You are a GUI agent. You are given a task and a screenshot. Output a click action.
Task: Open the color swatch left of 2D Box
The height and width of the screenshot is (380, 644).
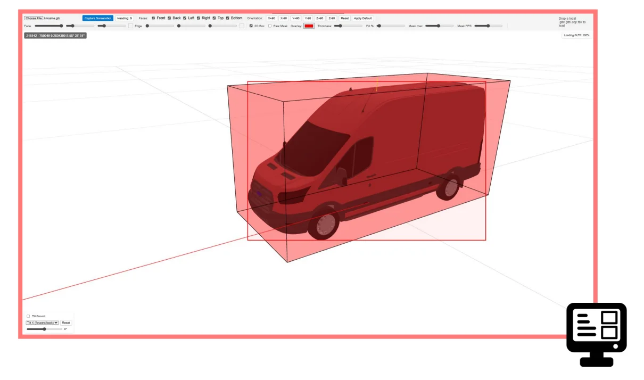point(242,26)
